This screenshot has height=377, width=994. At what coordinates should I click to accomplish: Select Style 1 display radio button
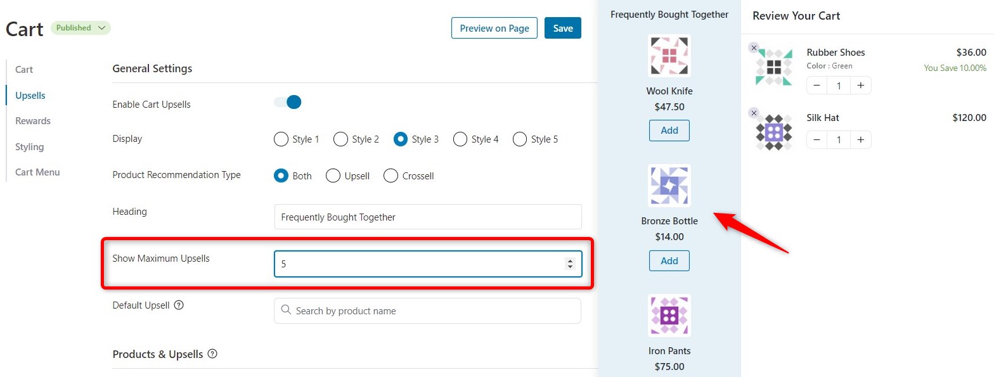coord(281,139)
